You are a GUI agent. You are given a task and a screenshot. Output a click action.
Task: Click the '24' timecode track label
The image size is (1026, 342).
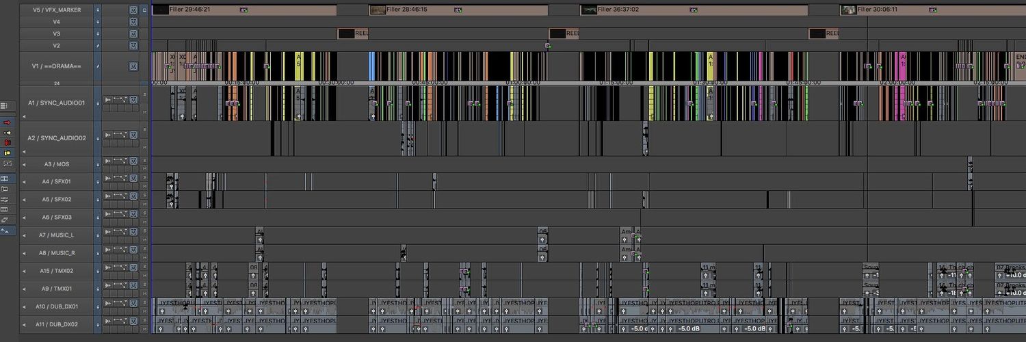(57, 83)
